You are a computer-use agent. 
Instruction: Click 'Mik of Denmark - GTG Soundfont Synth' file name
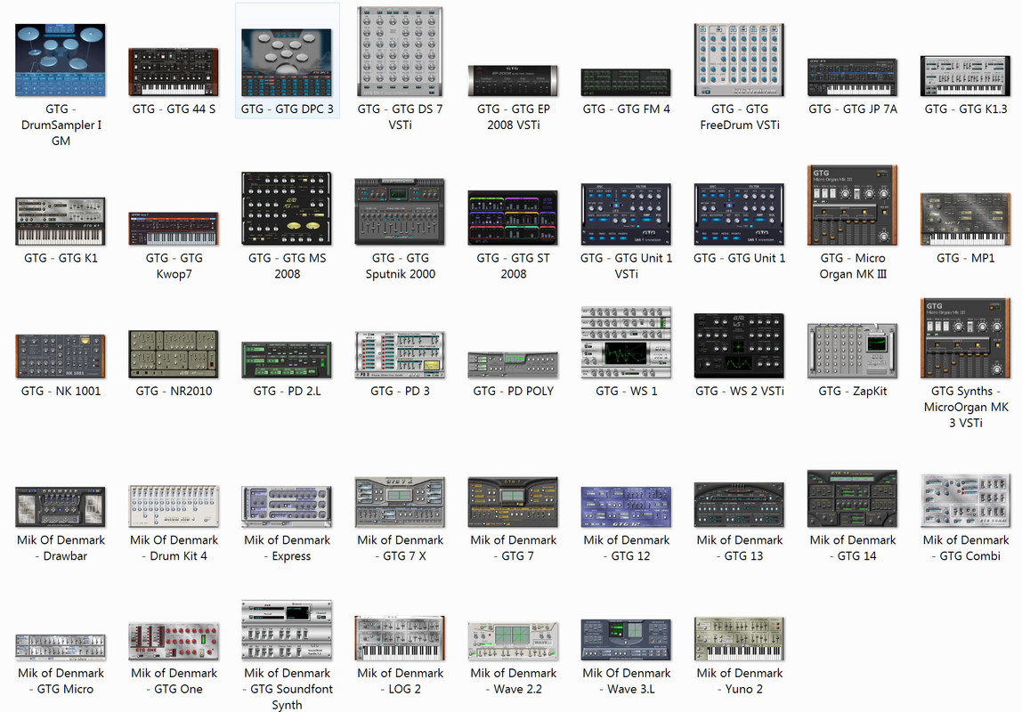pos(287,689)
